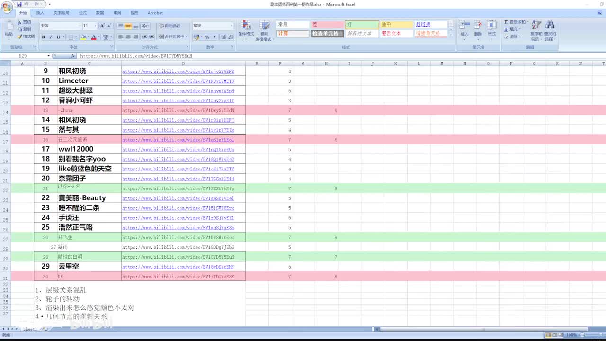Open bilibili link in 超级大翡翠 row
The image size is (606, 341).
pyautogui.click(x=178, y=91)
